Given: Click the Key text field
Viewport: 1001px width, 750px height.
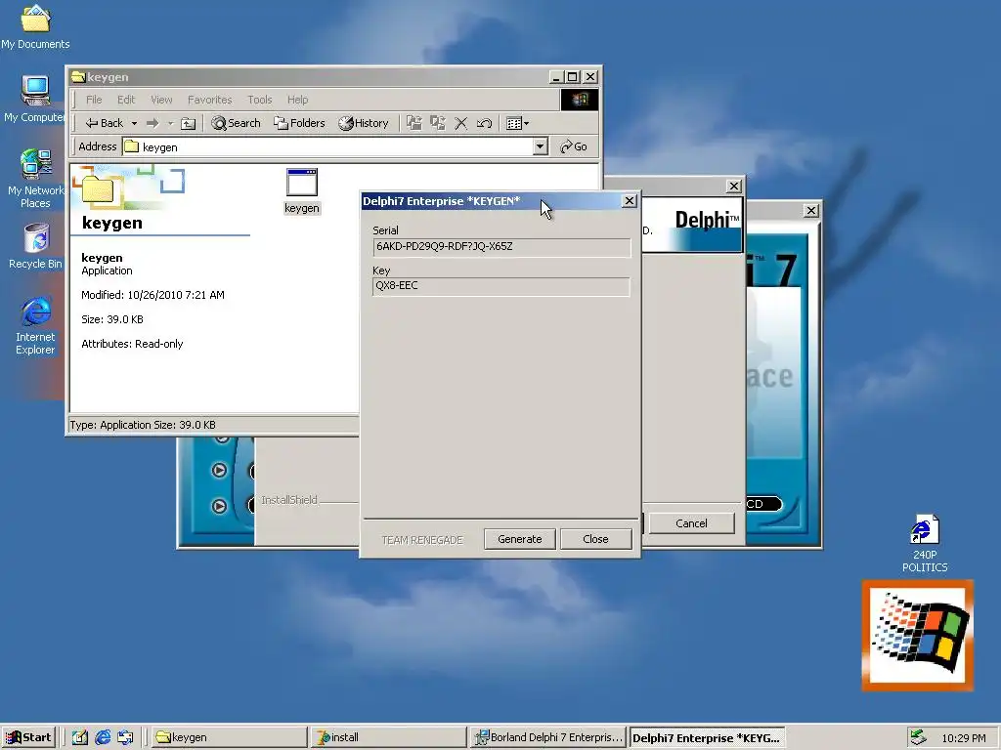Looking at the screenshot, I should click(x=501, y=286).
